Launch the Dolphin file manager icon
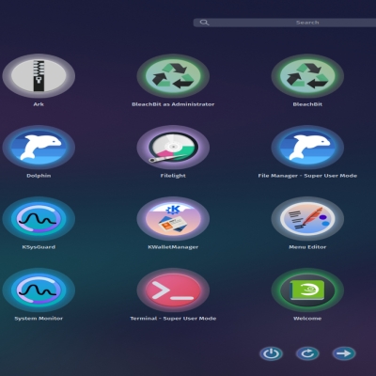The height and width of the screenshot is (376, 376). pyautogui.click(x=39, y=148)
